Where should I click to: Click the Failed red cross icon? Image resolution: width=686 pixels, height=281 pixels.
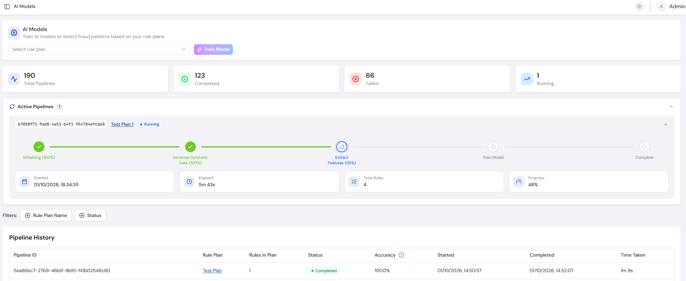[356, 79]
